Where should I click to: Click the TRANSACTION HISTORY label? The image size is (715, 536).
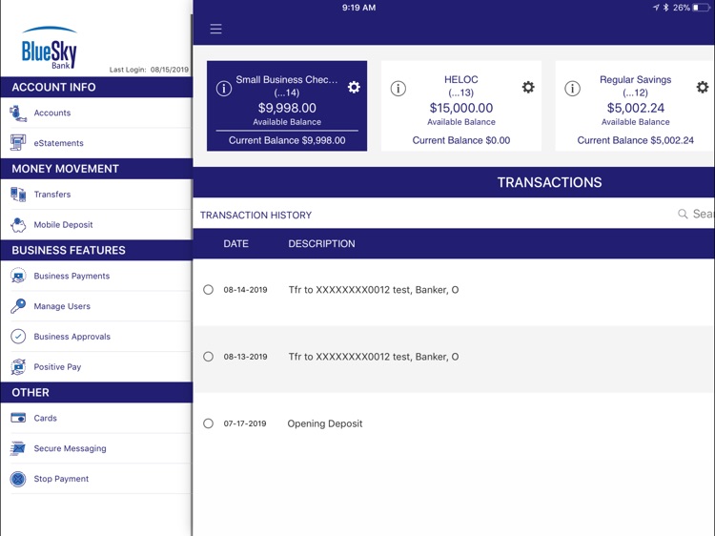[255, 216]
